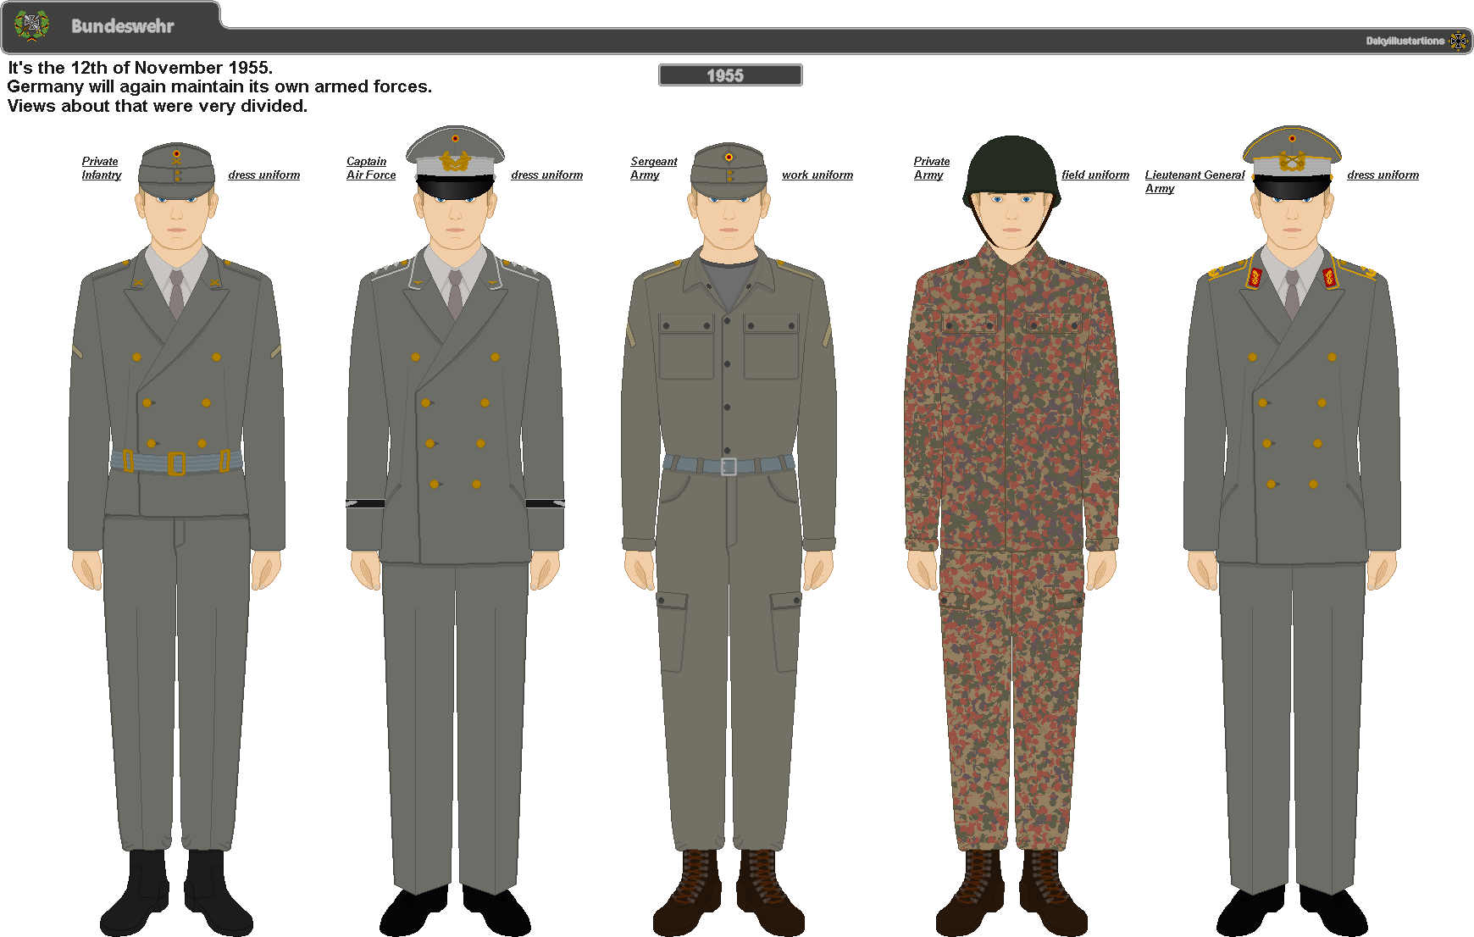The width and height of the screenshot is (1474, 937).
Task: Click the Lieutenant General's peaked cap
Action: point(1292,163)
